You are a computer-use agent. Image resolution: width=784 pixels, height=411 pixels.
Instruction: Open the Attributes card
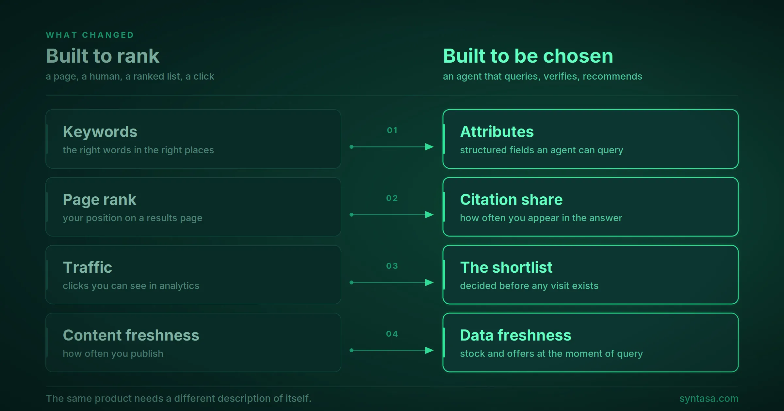591,139
